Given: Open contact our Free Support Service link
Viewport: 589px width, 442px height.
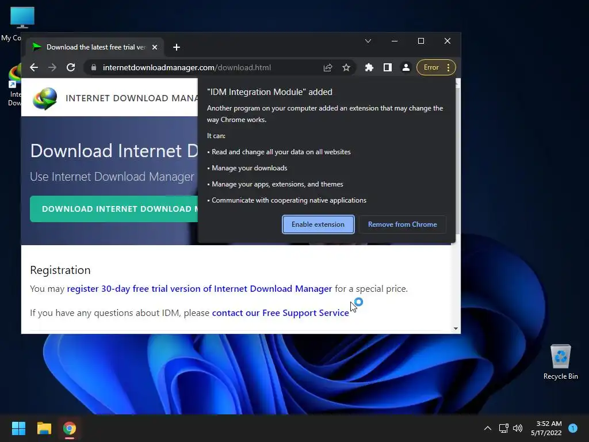Looking at the screenshot, I should click(x=280, y=313).
